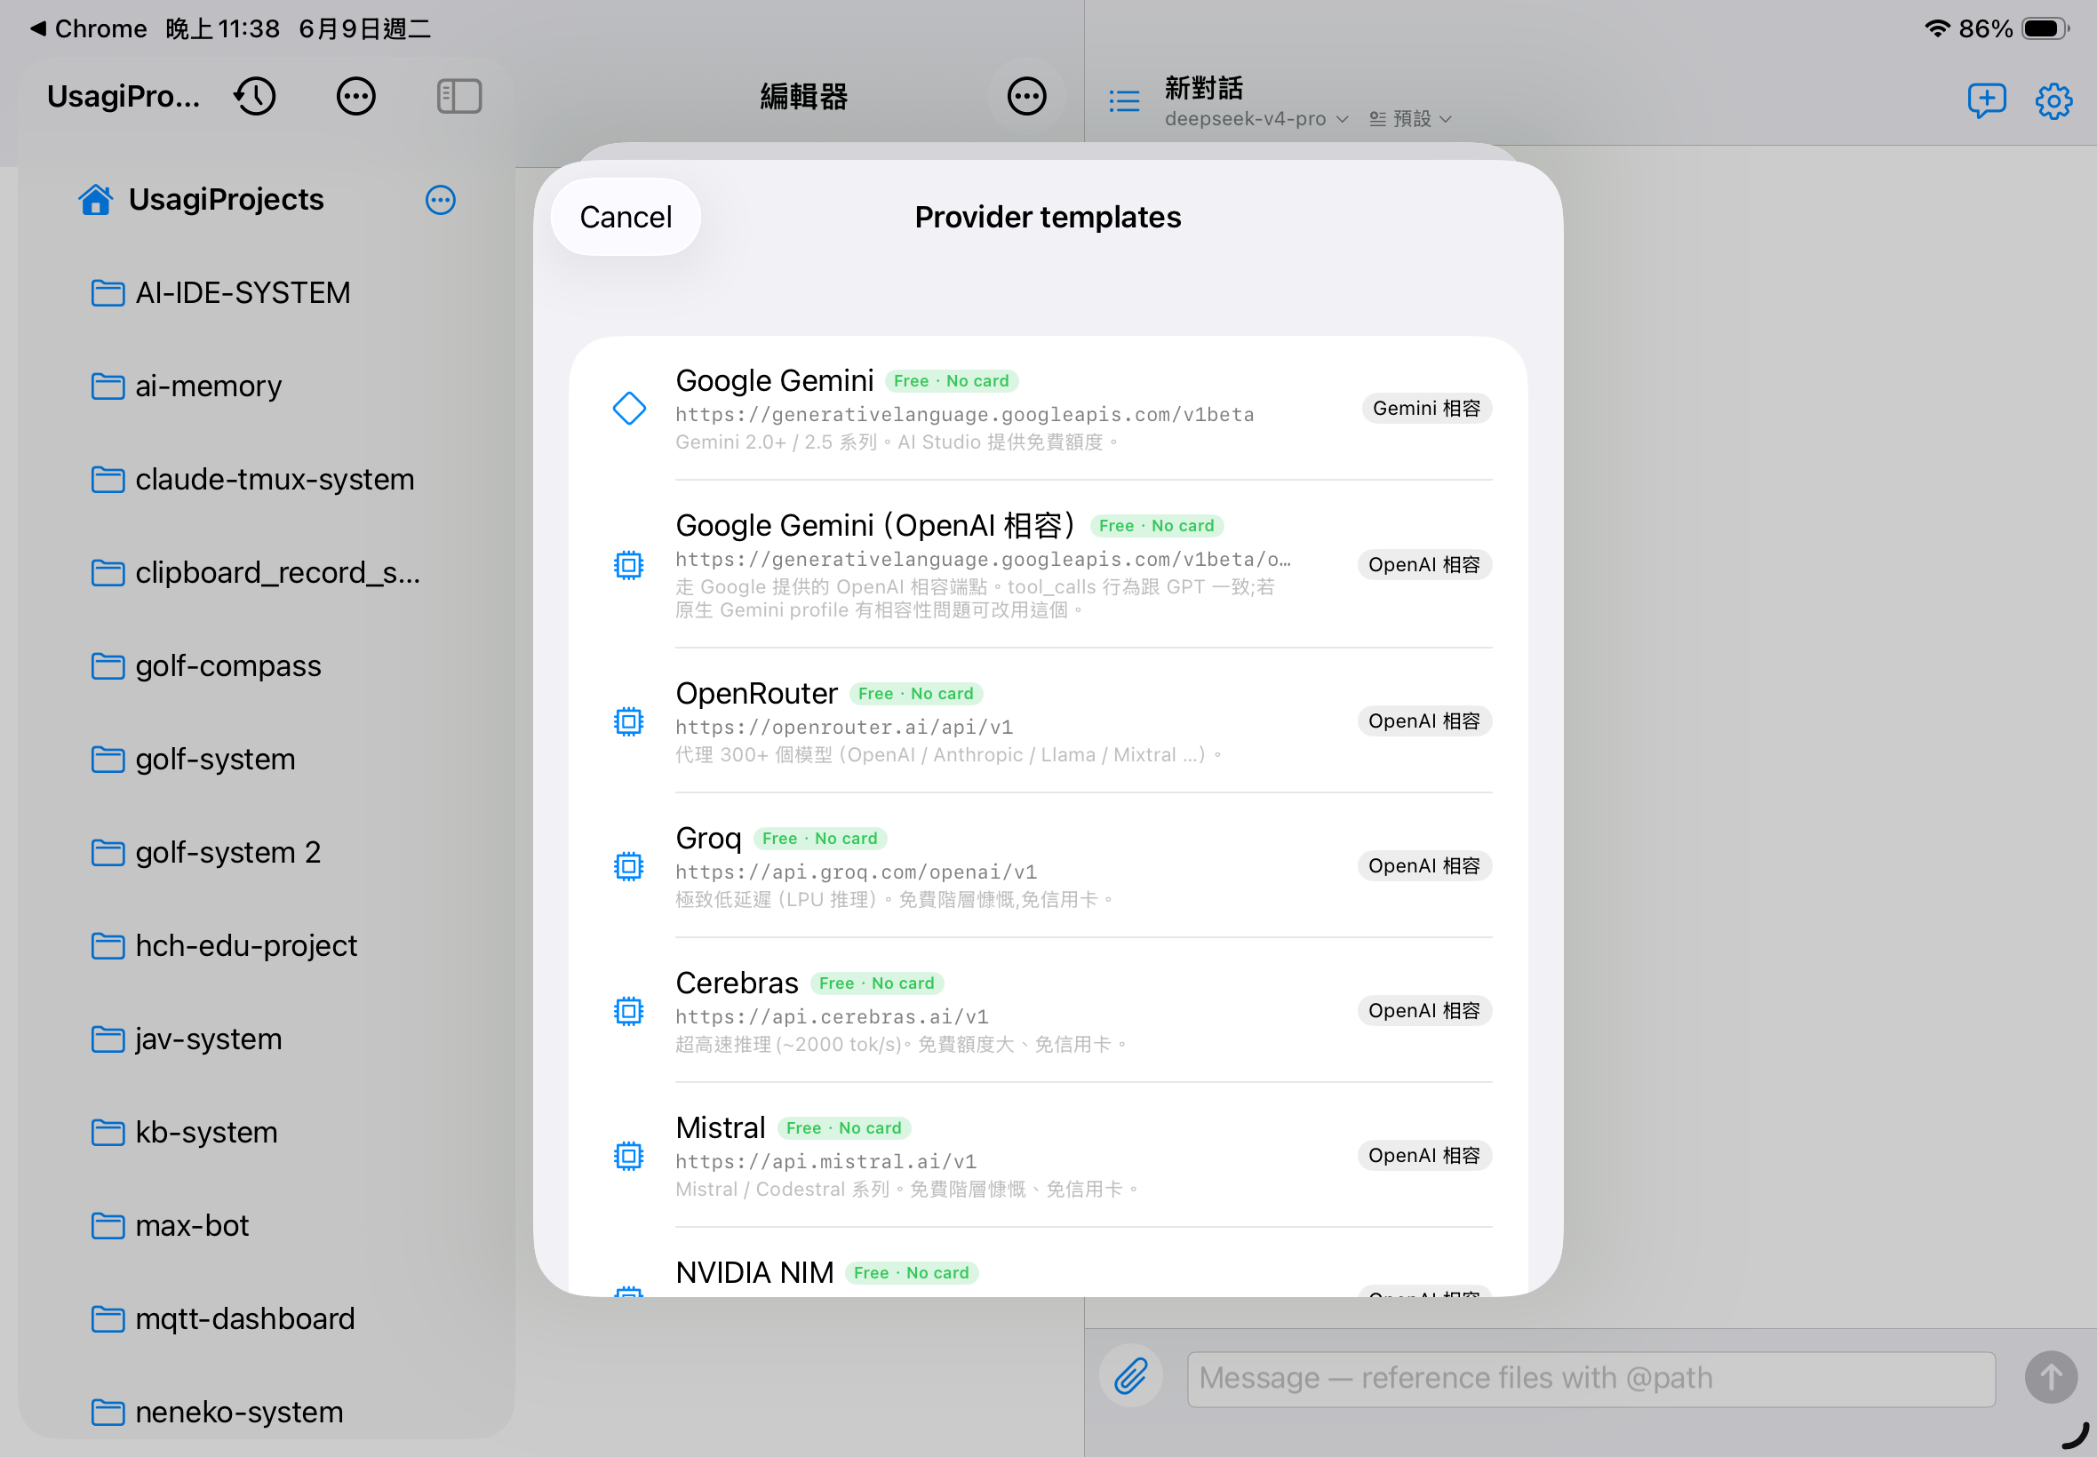Click the https://openrouter.ai/api/v1 URL text

843,728
